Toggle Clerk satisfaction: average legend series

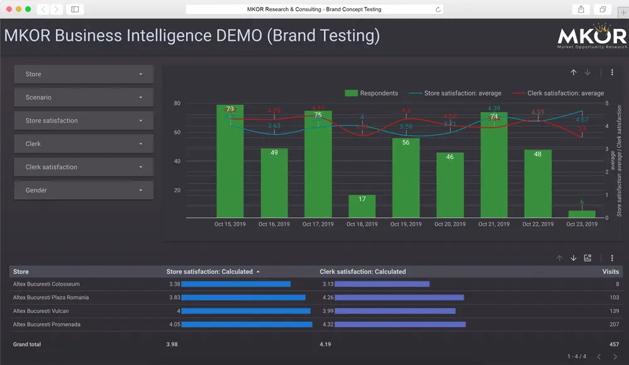[x=559, y=93]
